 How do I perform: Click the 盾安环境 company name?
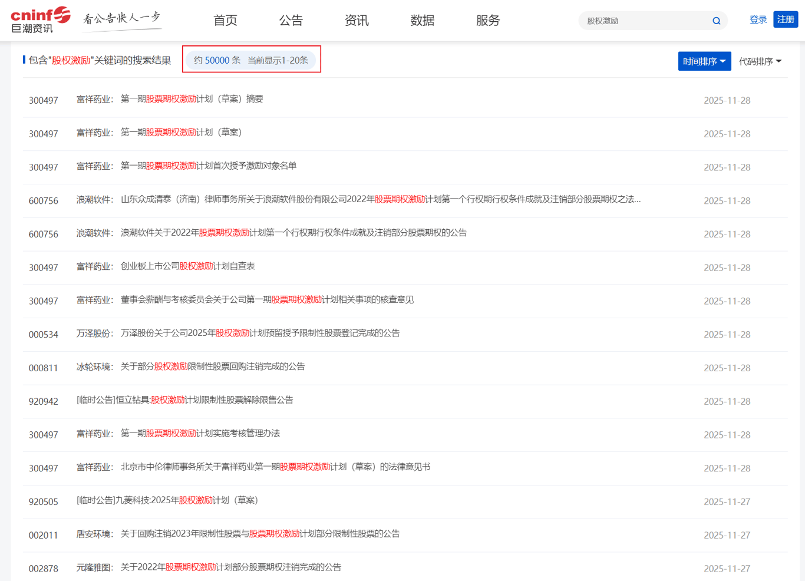pyautogui.click(x=95, y=534)
